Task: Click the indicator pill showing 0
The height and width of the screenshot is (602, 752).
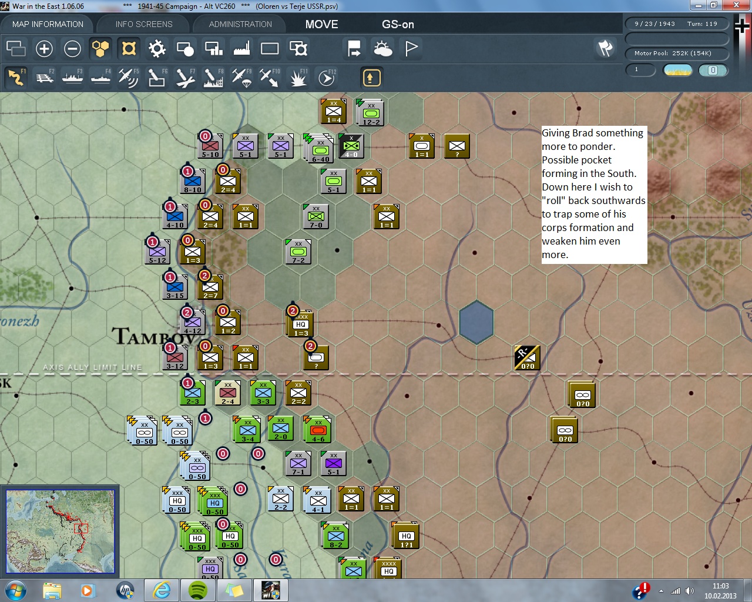Action: coord(713,70)
